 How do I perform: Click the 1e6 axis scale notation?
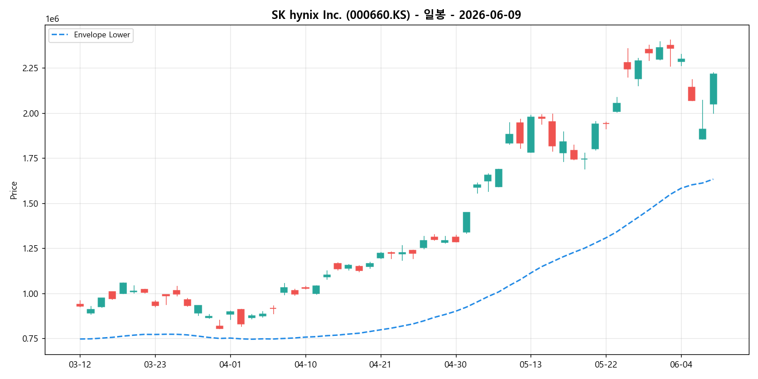tap(52, 20)
